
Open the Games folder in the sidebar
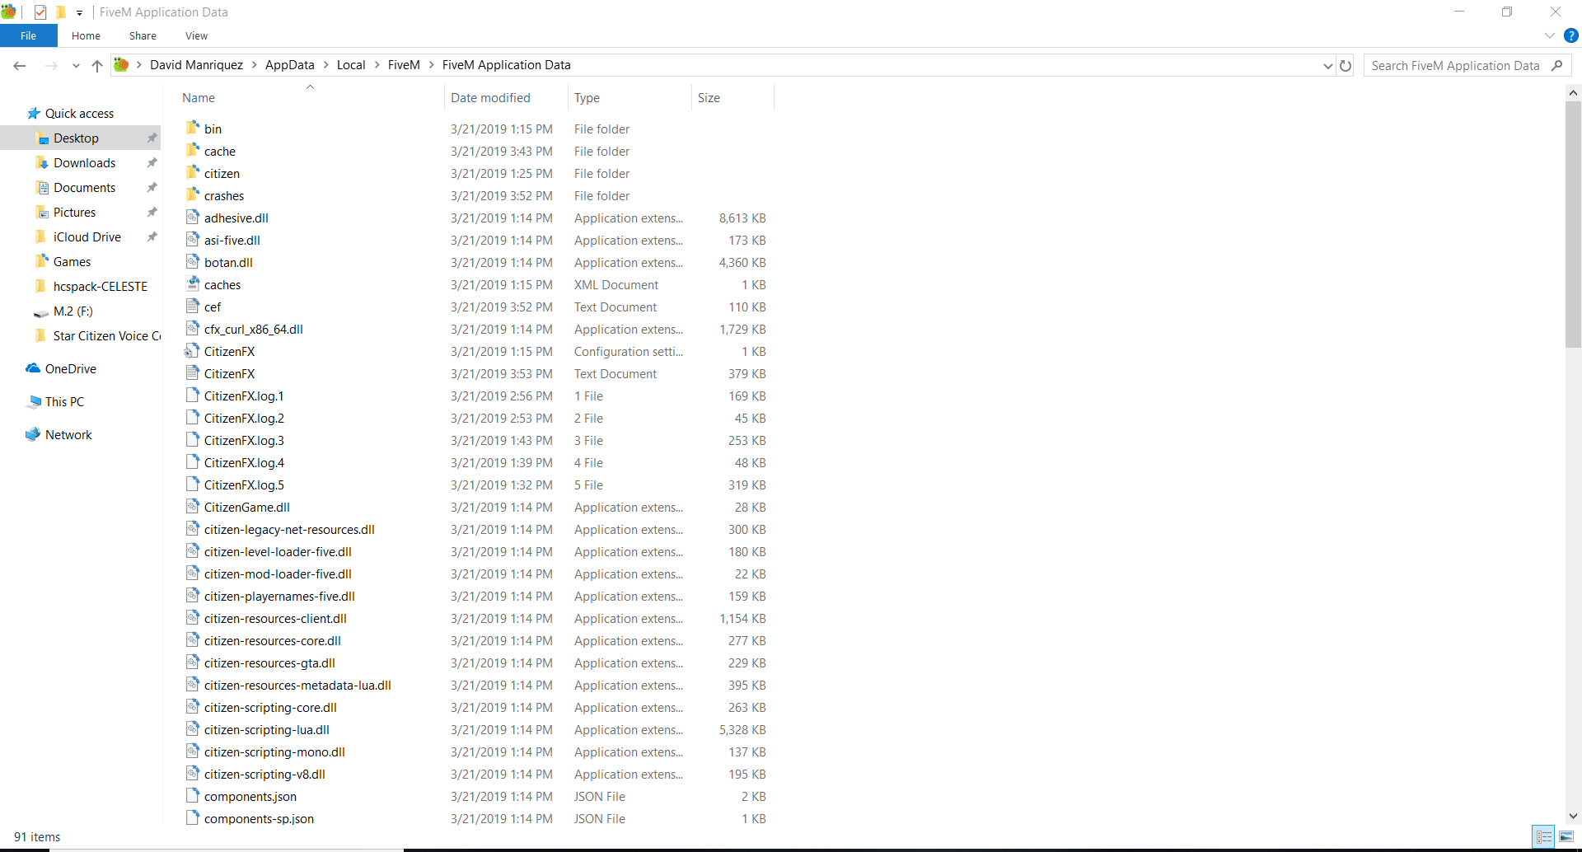point(72,262)
